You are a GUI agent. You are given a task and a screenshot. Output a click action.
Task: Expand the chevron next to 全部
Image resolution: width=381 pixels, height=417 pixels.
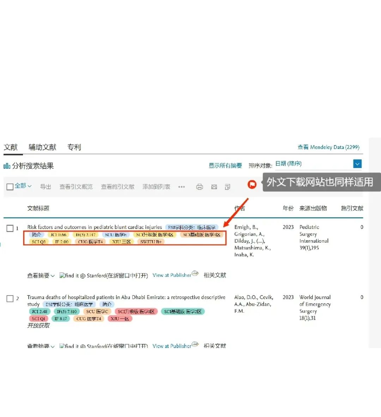pyautogui.click(x=30, y=187)
